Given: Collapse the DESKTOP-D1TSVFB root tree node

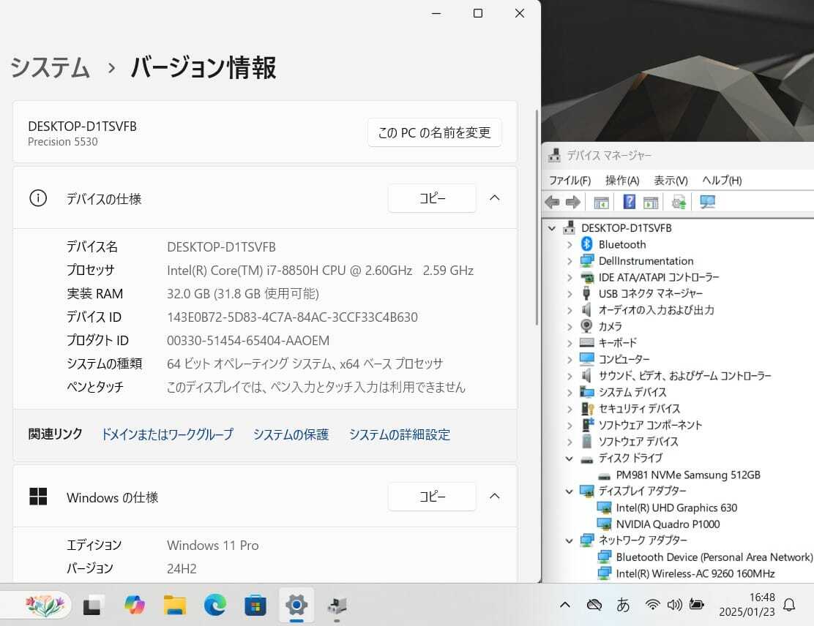Looking at the screenshot, I should [x=552, y=227].
